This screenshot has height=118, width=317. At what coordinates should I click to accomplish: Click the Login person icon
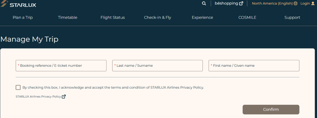[x=313, y=3]
